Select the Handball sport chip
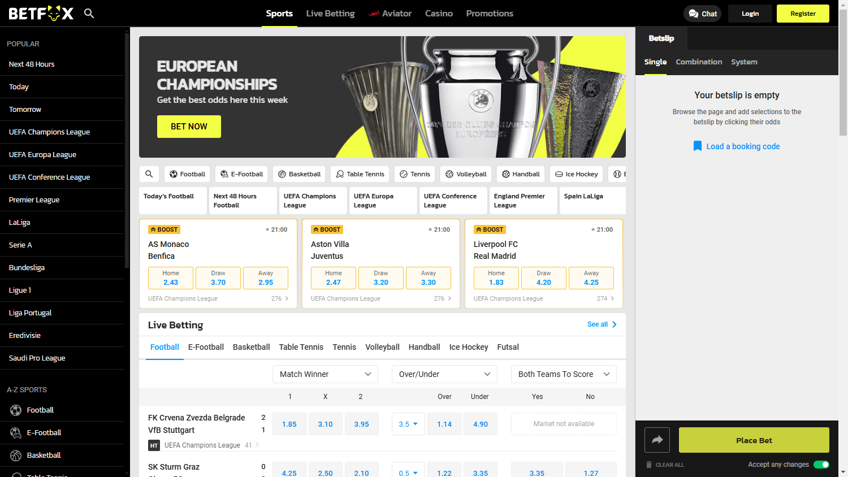 tap(521, 174)
